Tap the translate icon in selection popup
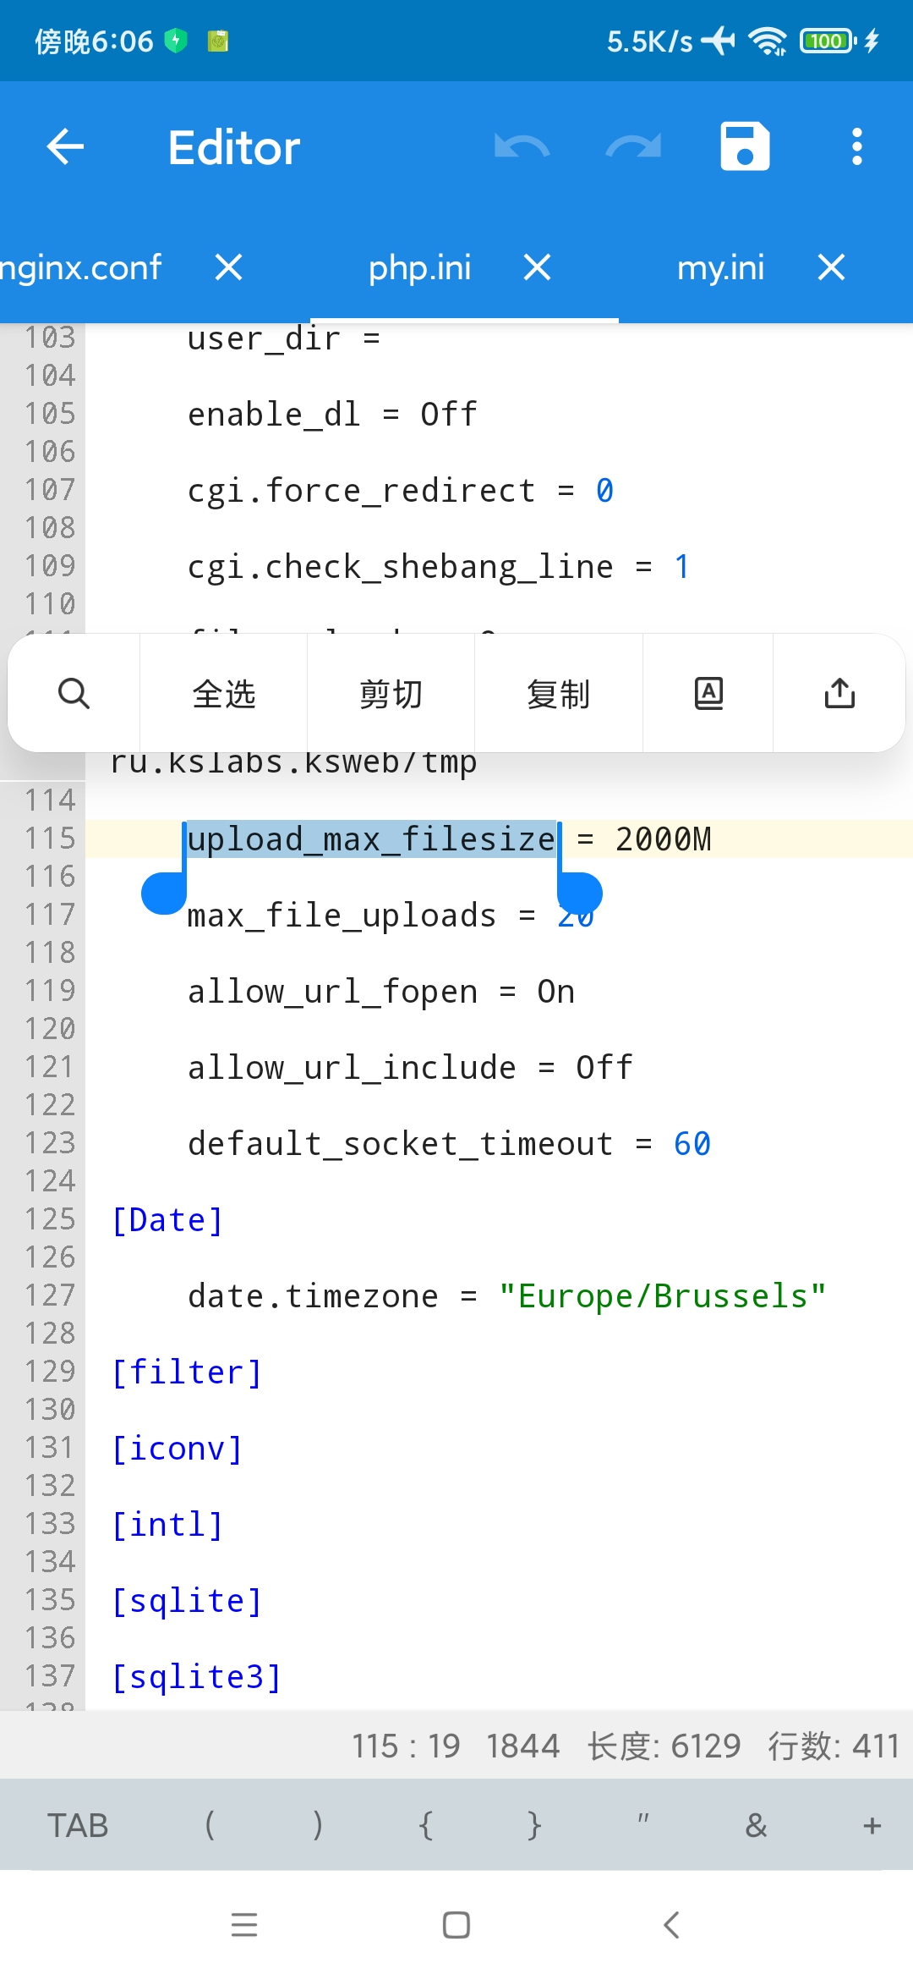The height and width of the screenshot is (1980, 913). 708,694
